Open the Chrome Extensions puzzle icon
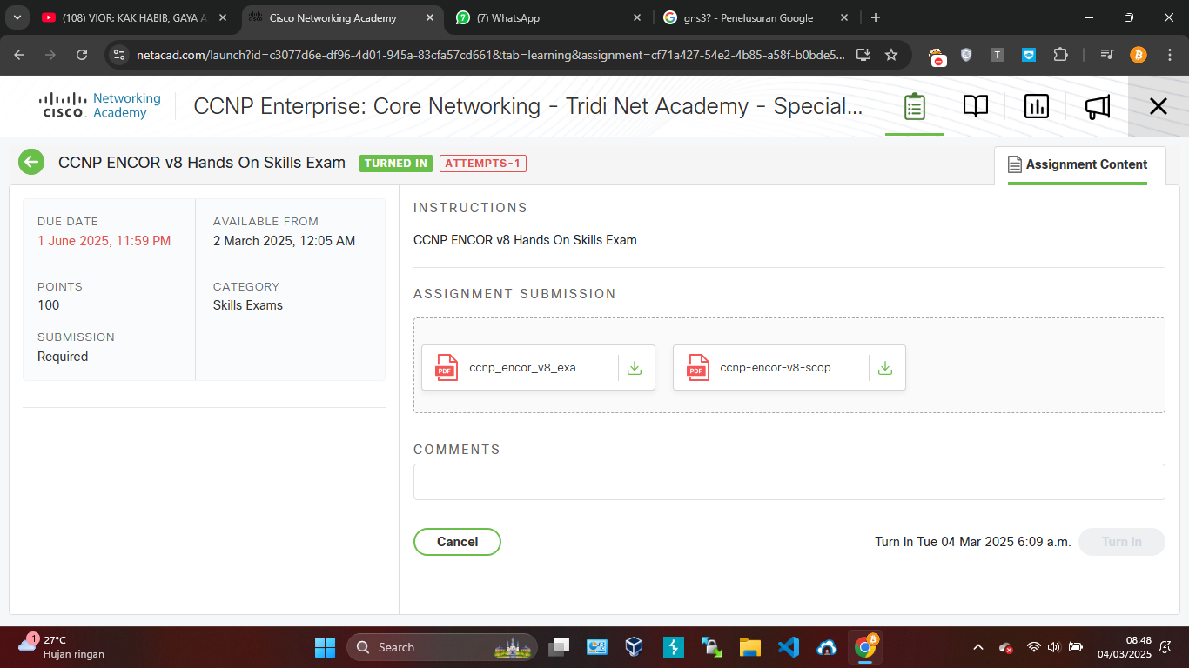The height and width of the screenshot is (668, 1189). (x=1060, y=55)
